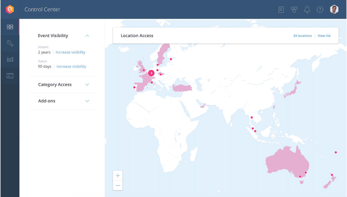Viewport: 347px width, 197px height.
Task: Open the dashboard grid icon in sidebar
Action: click(10, 27)
